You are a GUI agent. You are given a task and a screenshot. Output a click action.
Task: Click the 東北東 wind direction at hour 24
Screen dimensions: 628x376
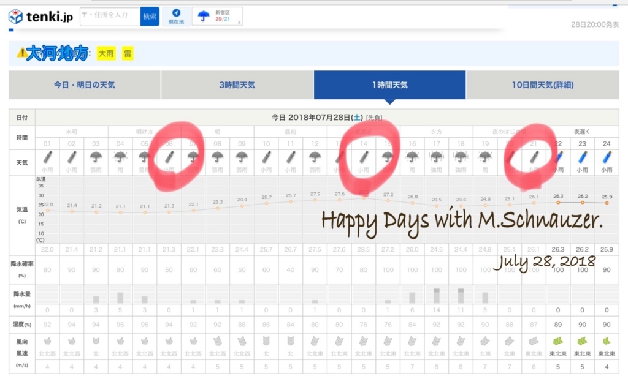pos(607,353)
